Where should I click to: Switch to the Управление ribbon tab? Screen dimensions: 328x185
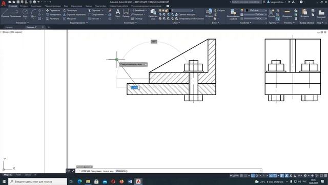[x=76, y=6]
